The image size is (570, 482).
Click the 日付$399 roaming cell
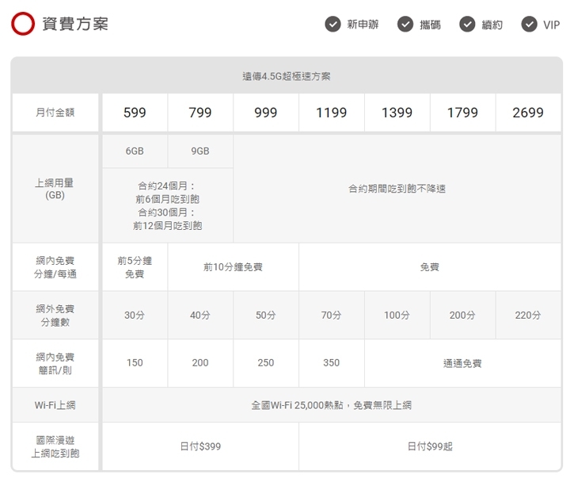[200, 446]
